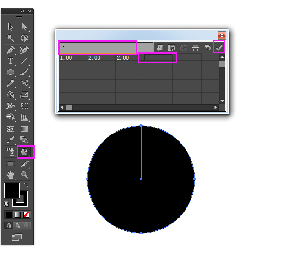
Task: Click the horizontal scrollbar left arrow
Action: tap(62, 107)
